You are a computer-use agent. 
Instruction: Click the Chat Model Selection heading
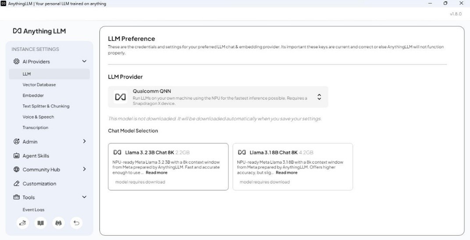(x=133, y=131)
